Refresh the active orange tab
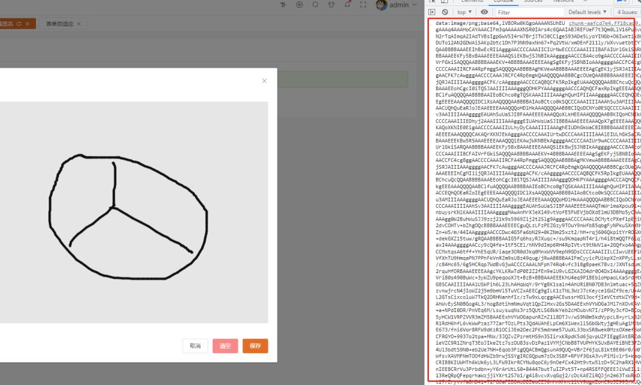 click(19, 24)
